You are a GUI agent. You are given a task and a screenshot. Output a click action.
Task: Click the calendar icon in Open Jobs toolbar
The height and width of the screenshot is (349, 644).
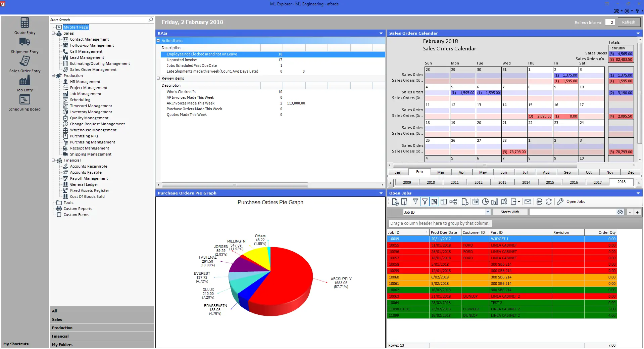point(476,202)
